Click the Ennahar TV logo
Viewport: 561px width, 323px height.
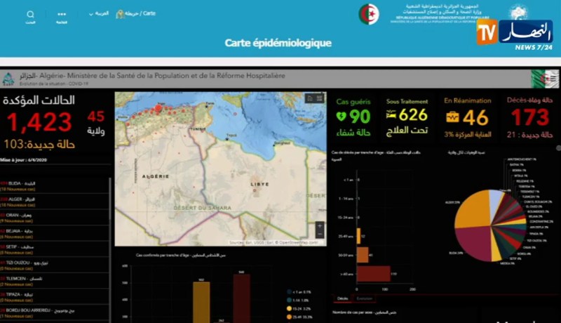(515, 33)
